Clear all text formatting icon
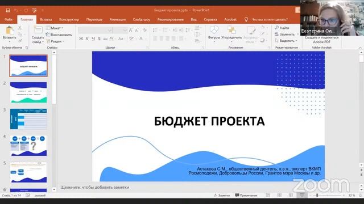 (x=145, y=30)
